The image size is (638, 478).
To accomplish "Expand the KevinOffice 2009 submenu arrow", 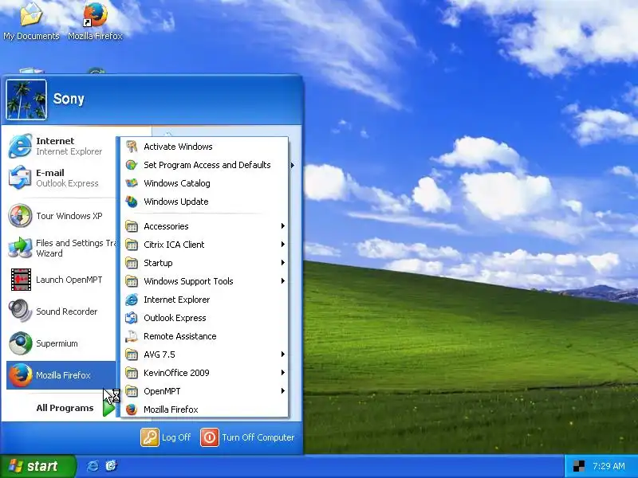I will coord(283,373).
